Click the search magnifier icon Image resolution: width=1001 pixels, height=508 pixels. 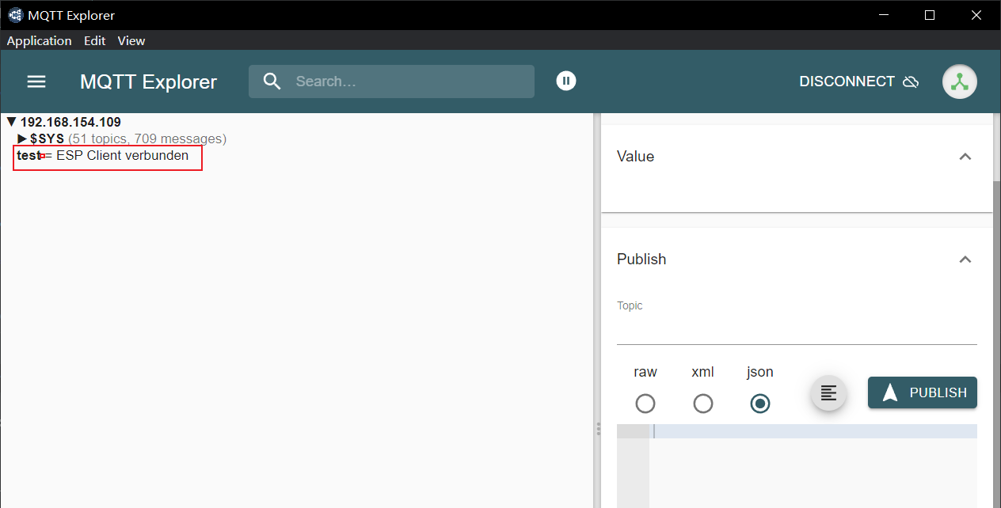click(x=272, y=82)
